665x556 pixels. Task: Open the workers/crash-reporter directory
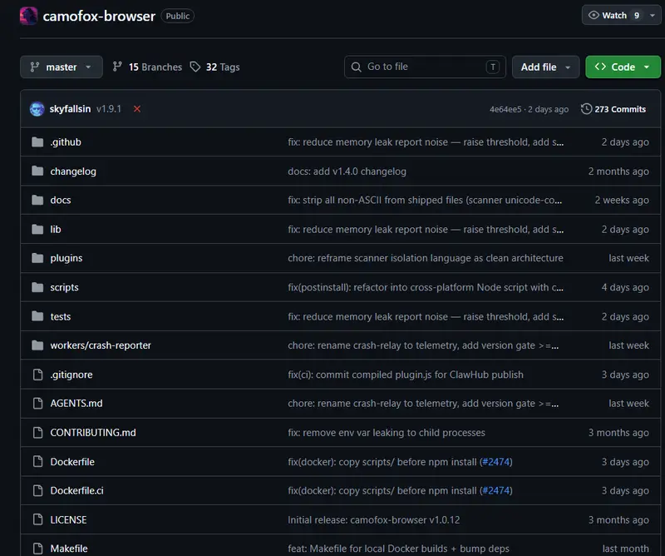pos(101,345)
